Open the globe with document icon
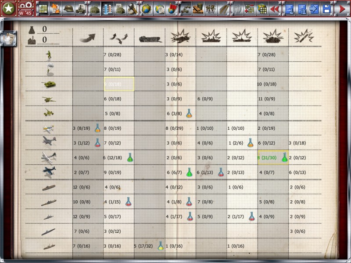Image resolution: width=351 pixels, height=263 pixels. pyautogui.click(x=159, y=9)
